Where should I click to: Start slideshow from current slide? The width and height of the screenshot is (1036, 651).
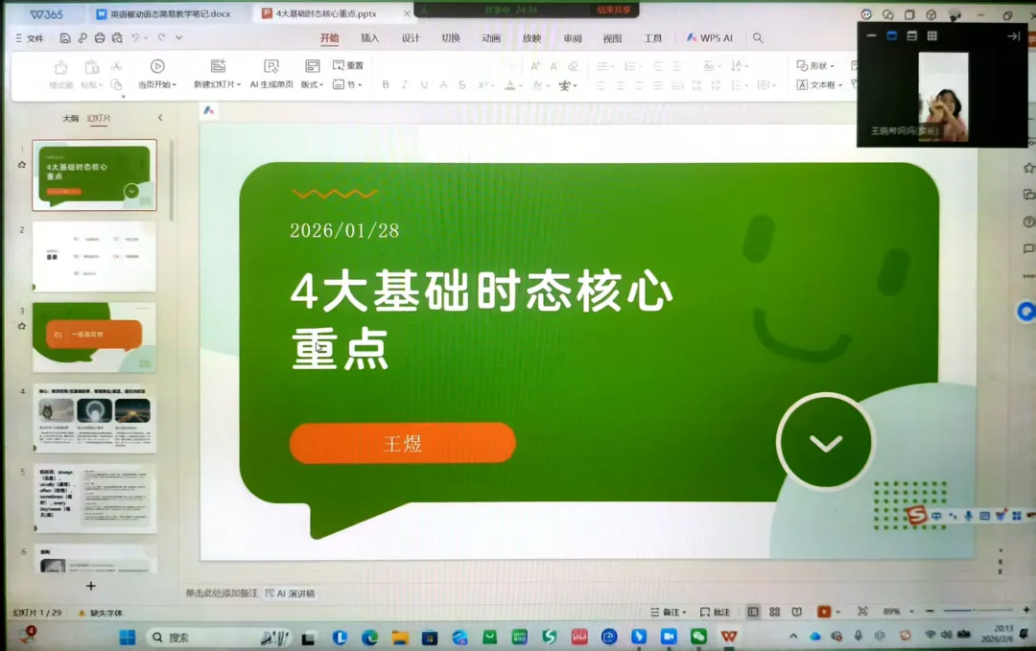pos(156,73)
